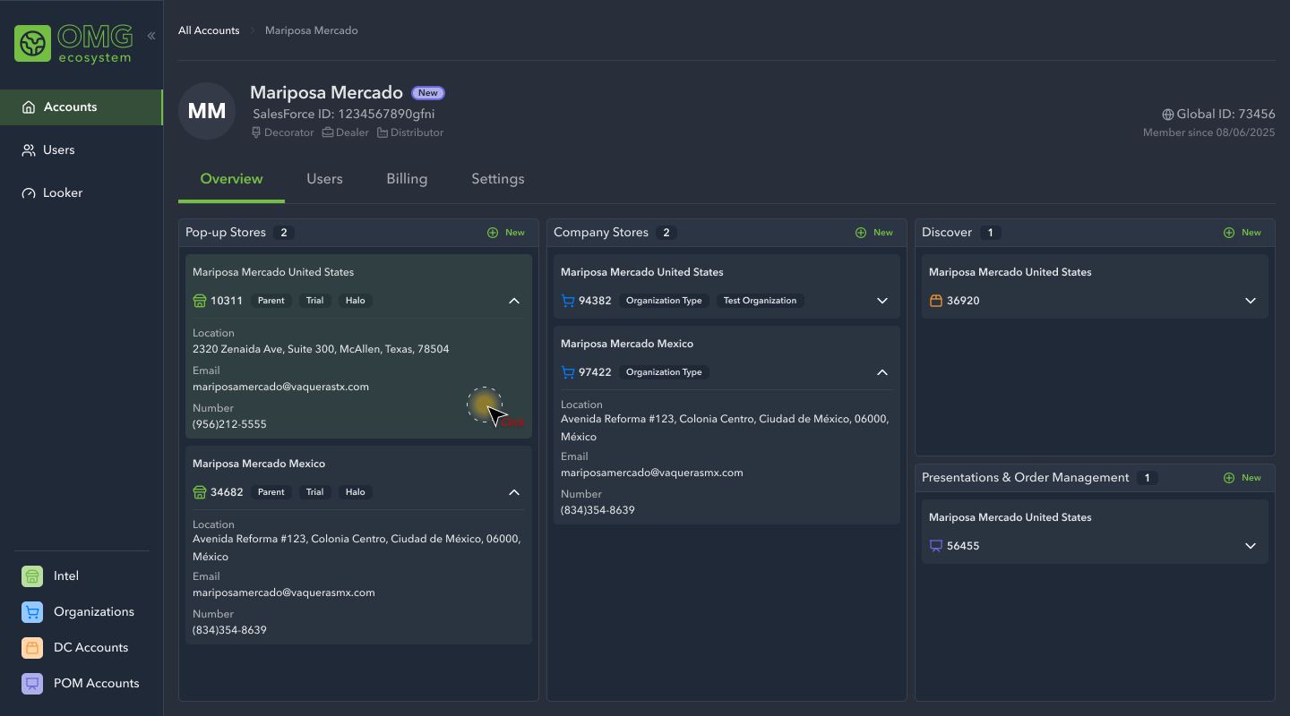Select email mariposamercado@vaquerastx.com
This screenshot has width=1290, height=716.
tap(281, 387)
